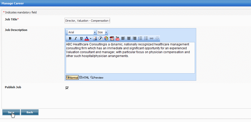Screen dimensions: 251x122
Task: Open the font color dropdown arrow
Action: pyautogui.click(x=91, y=38)
